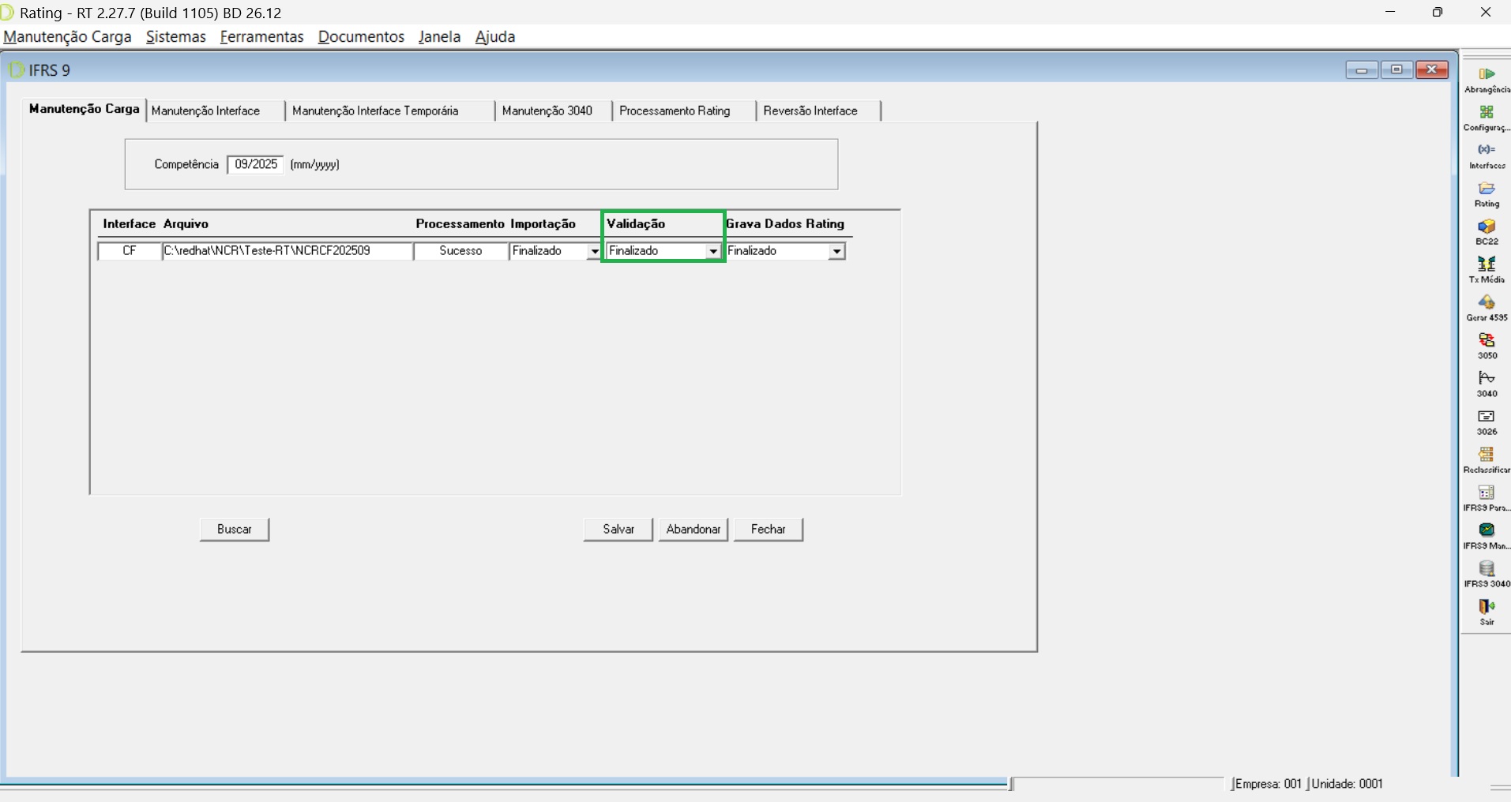Click the Processamento Sucesso cell
The image size is (1511, 802).
(x=460, y=251)
